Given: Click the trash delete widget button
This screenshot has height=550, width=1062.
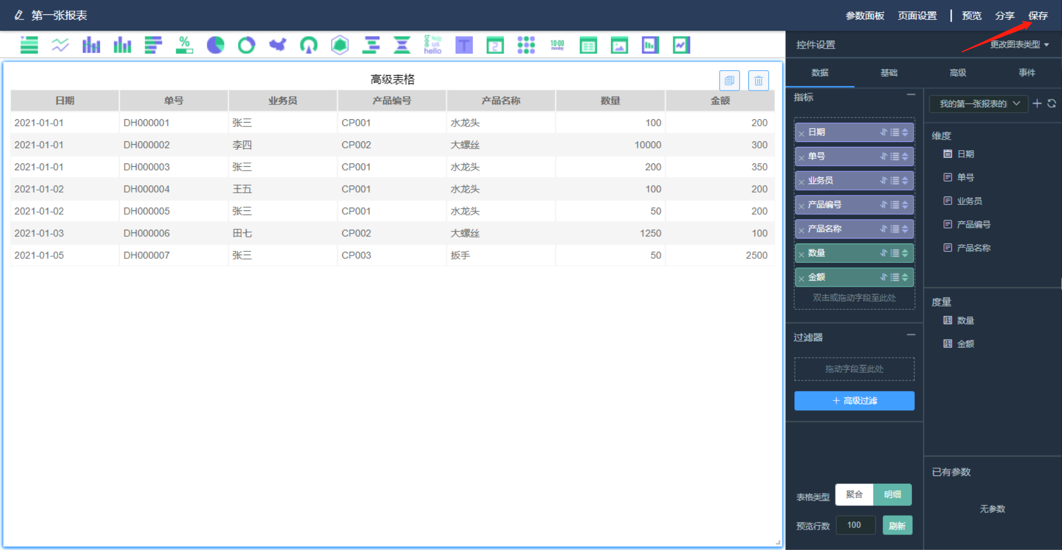Looking at the screenshot, I should 759,81.
